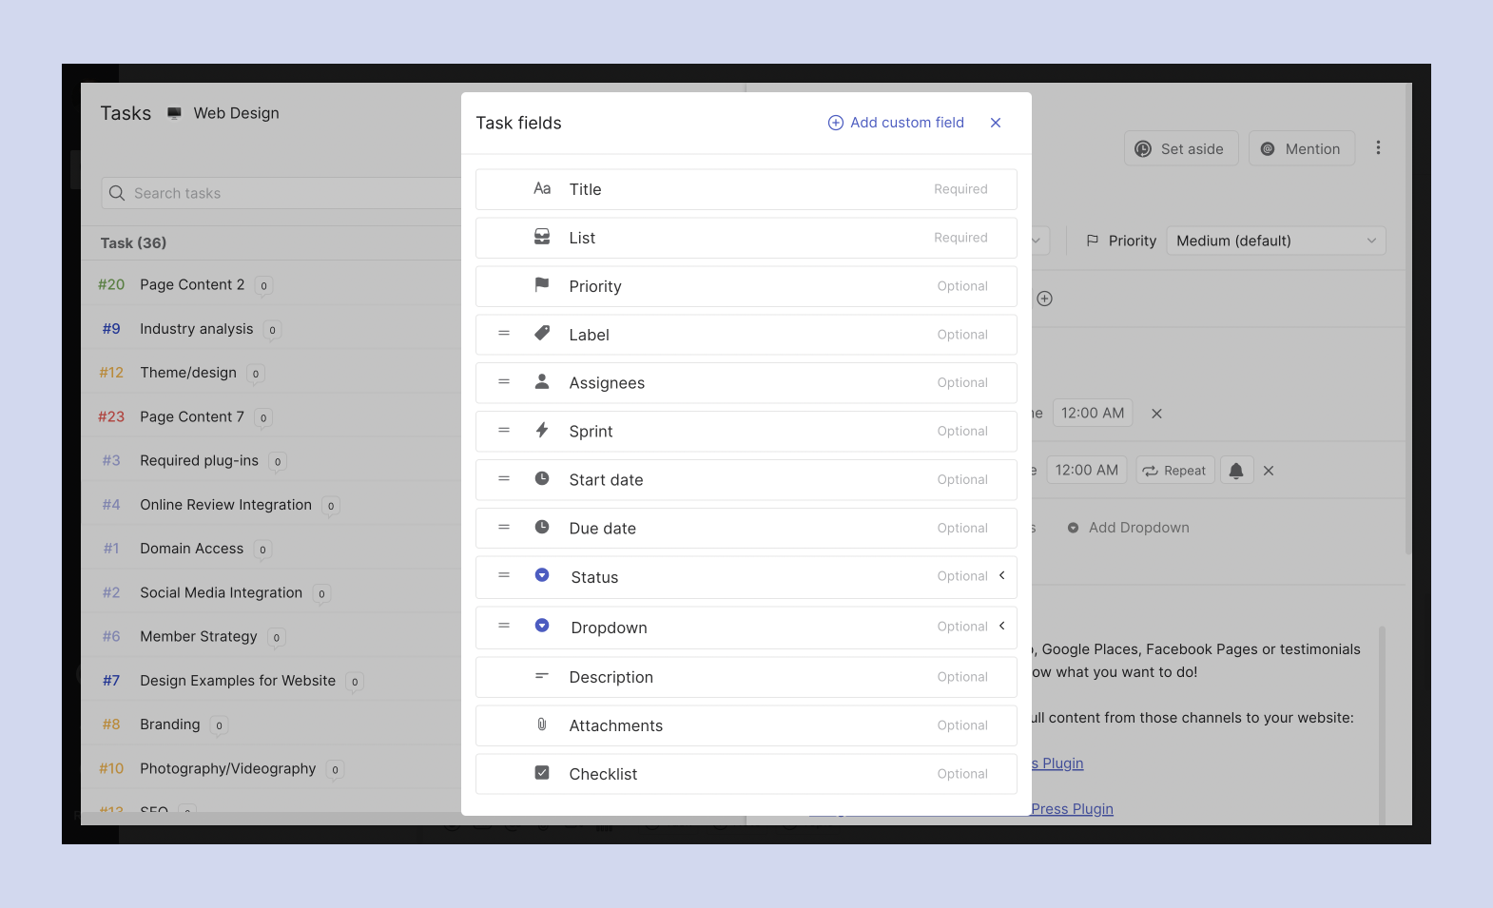Select the Industry analysis task
Screen dimensions: 1493x908
pos(197,329)
